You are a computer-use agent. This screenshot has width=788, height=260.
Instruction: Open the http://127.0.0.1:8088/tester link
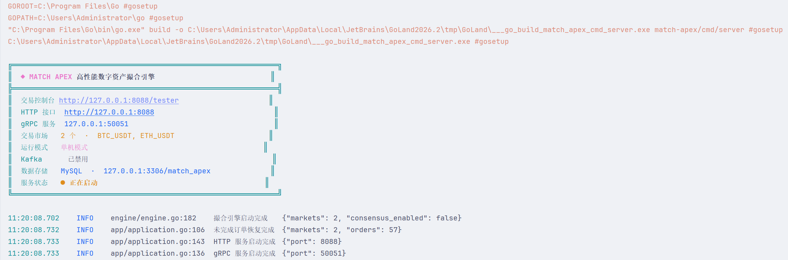point(119,101)
